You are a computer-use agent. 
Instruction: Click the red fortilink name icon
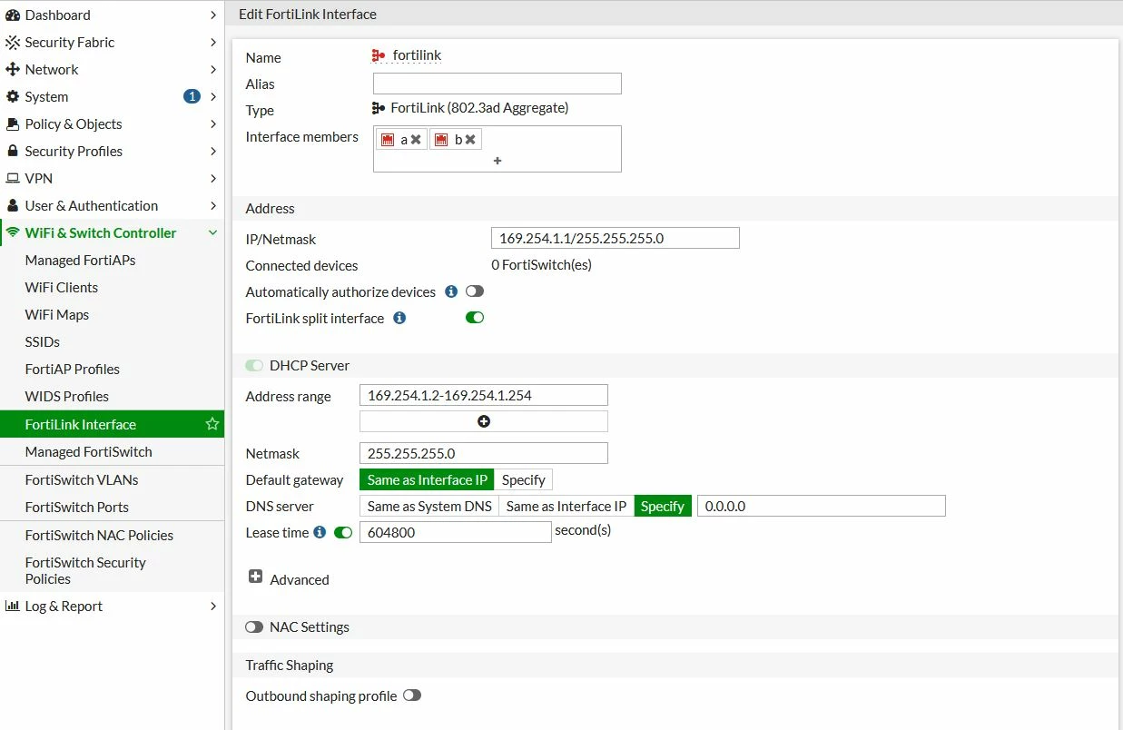pyautogui.click(x=379, y=56)
